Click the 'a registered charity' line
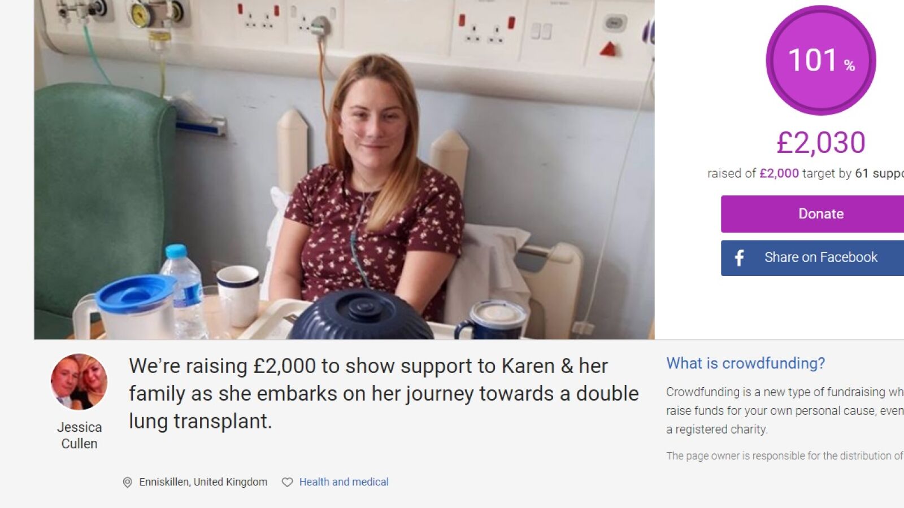Image resolution: width=904 pixels, height=508 pixels. tap(717, 429)
